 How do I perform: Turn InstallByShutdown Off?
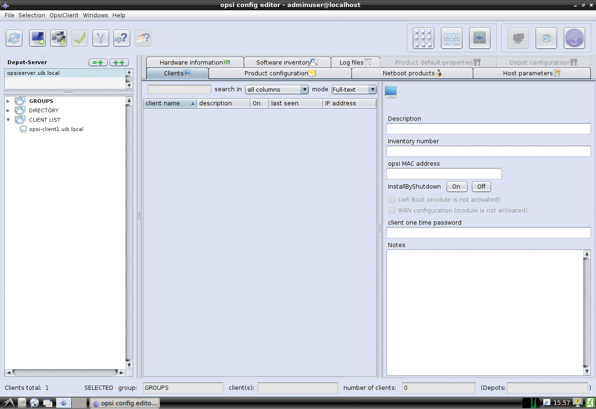point(481,187)
